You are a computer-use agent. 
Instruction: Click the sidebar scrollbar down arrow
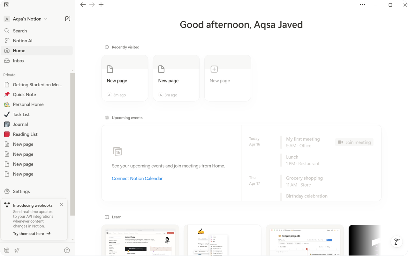pos(72,239)
